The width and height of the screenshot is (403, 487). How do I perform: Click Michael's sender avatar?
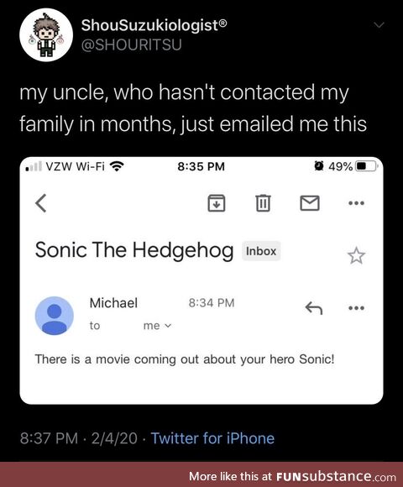coord(55,316)
